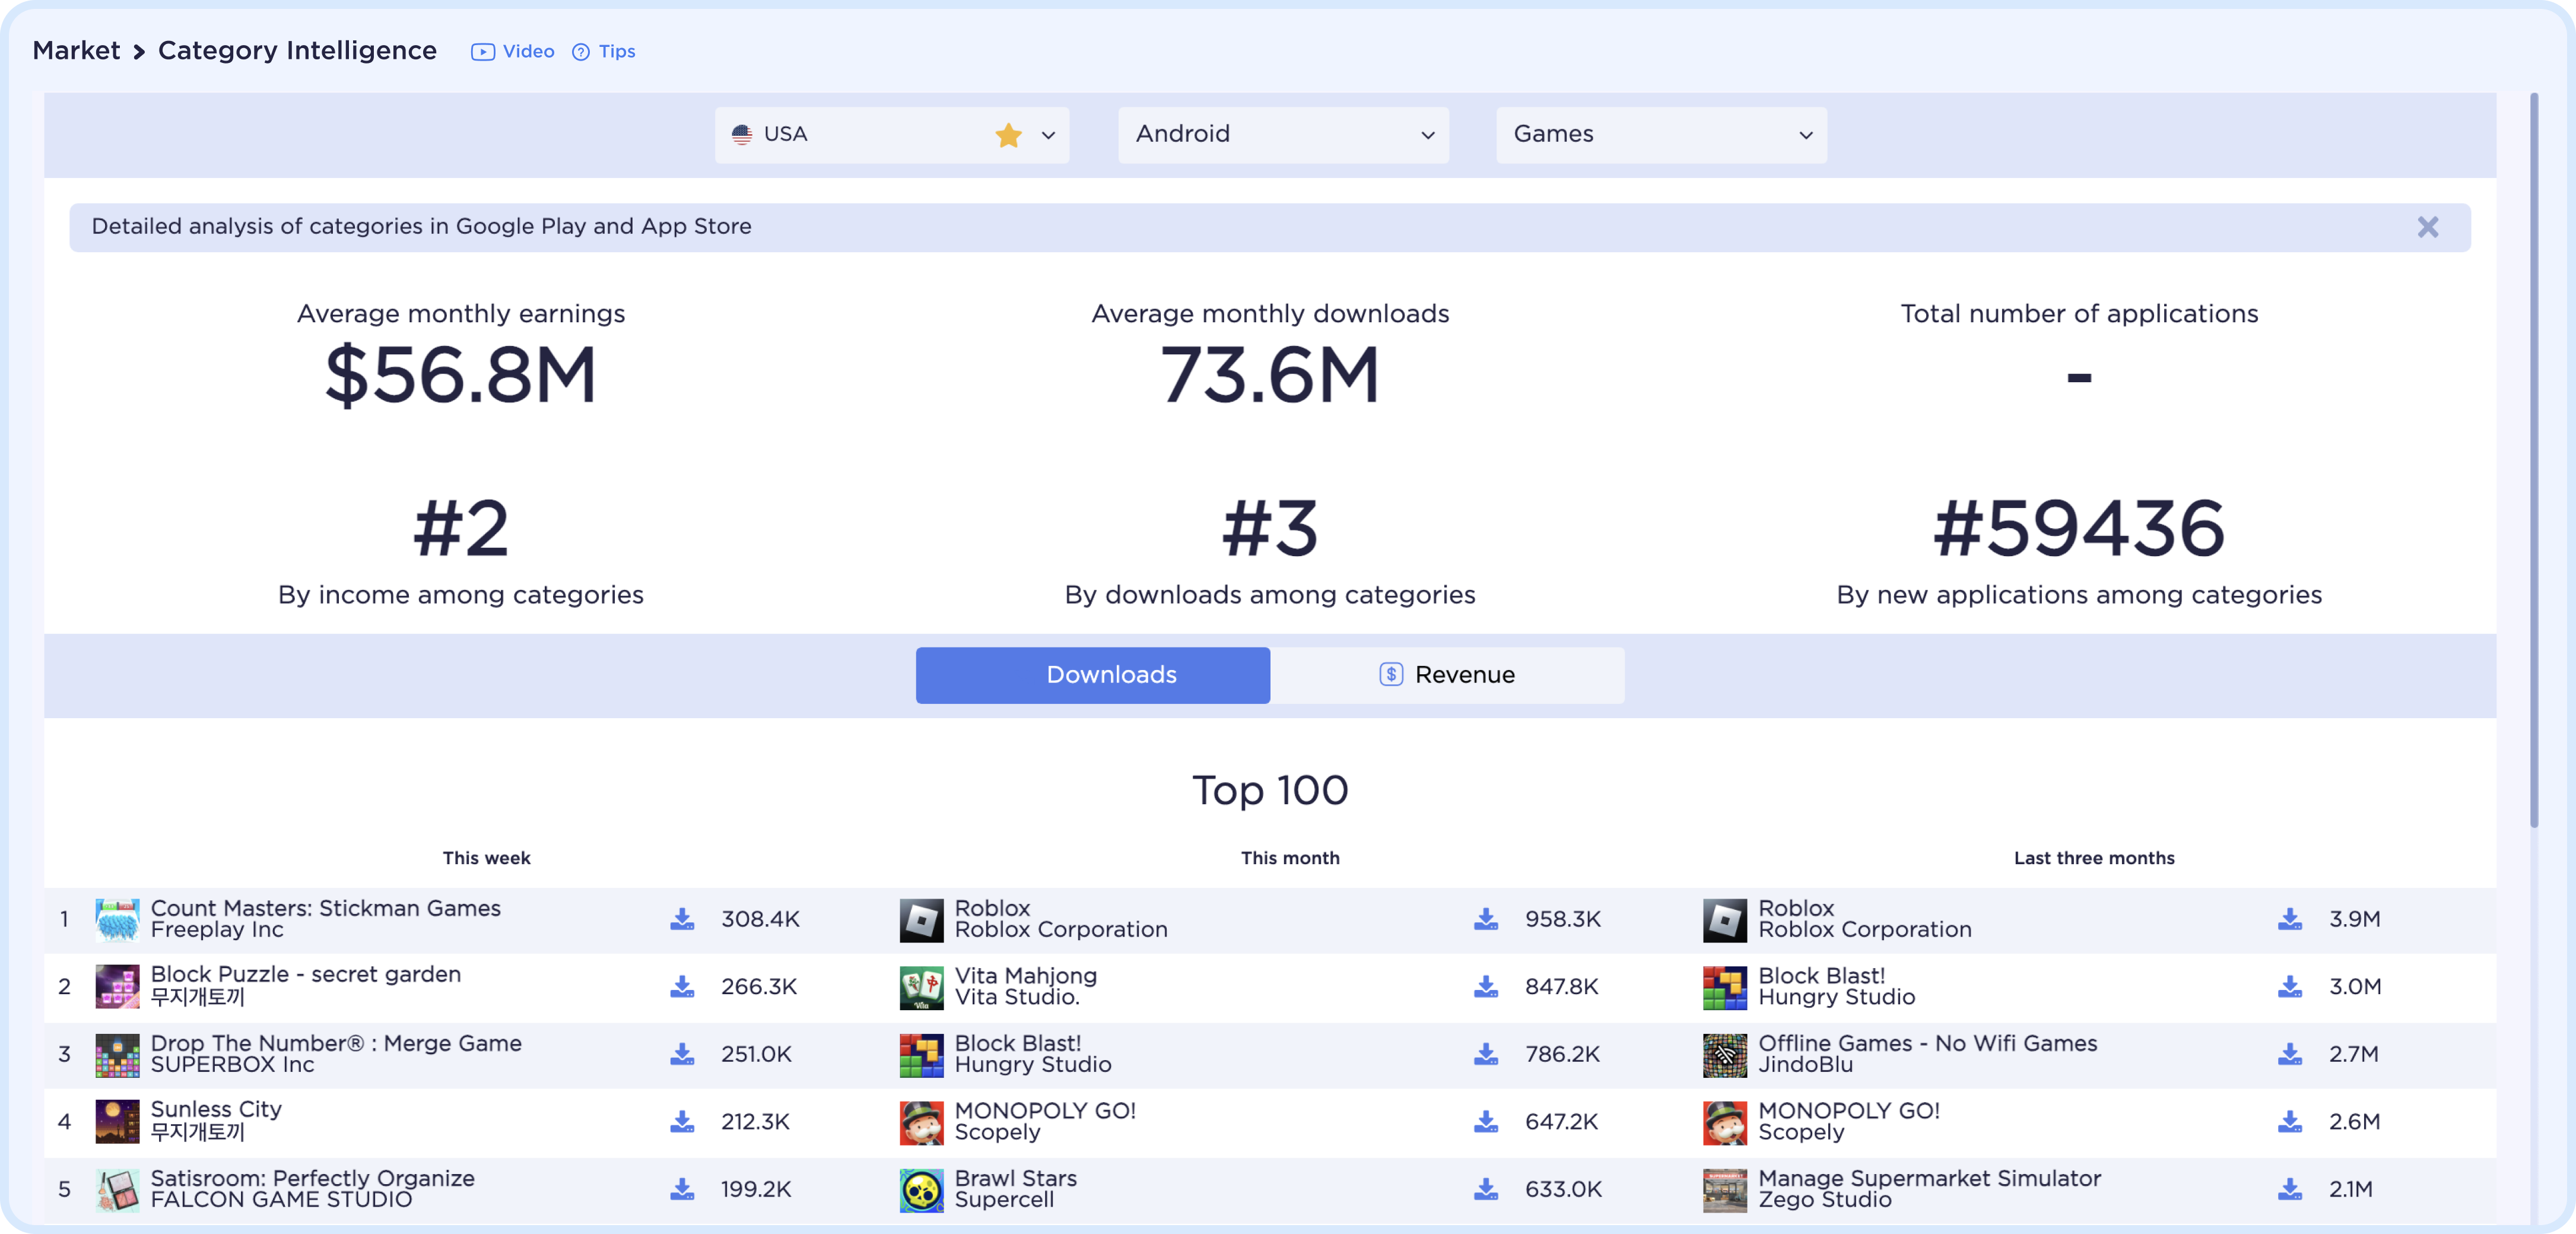
Task: Open the Sunless City title
Action: point(216,1109)
